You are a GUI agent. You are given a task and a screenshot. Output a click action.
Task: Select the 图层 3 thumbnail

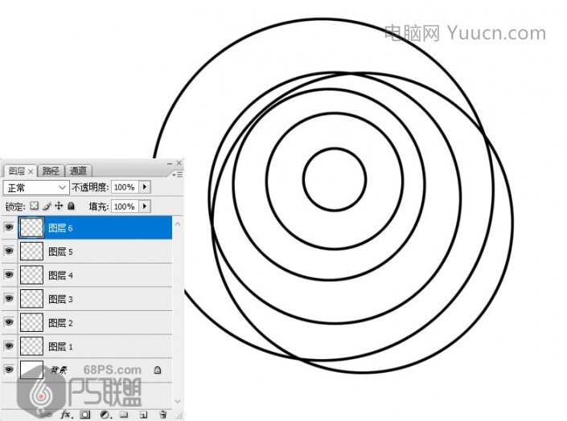[32, 299]
